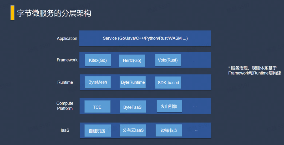Click the ByteMesh box
Screen dimensions: 284x145
tap(98, 82)
